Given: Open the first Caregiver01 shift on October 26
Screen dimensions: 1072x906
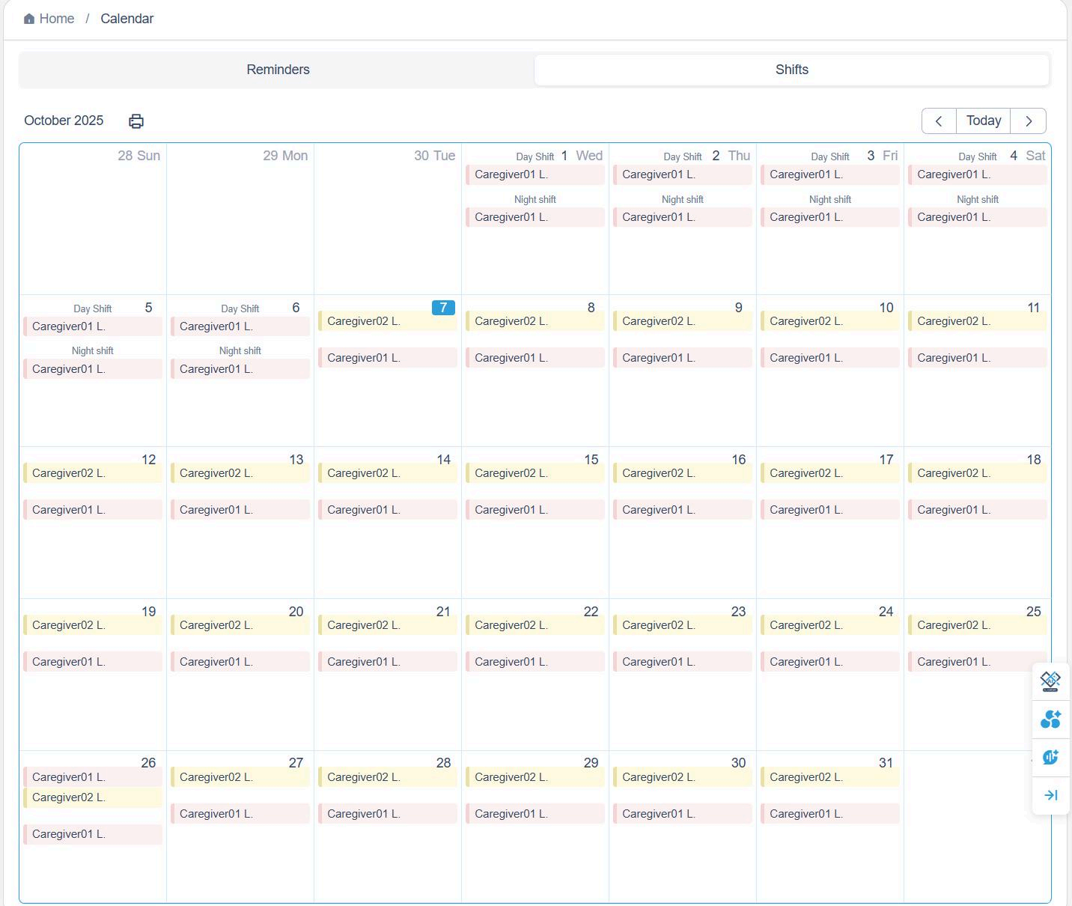Looking at the screenshot, I should point(92,777).
